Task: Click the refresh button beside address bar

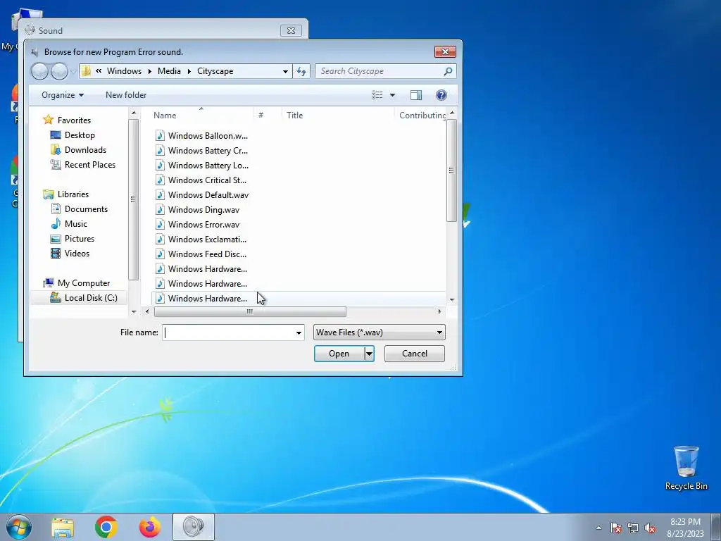Action: tap(301, 71)
